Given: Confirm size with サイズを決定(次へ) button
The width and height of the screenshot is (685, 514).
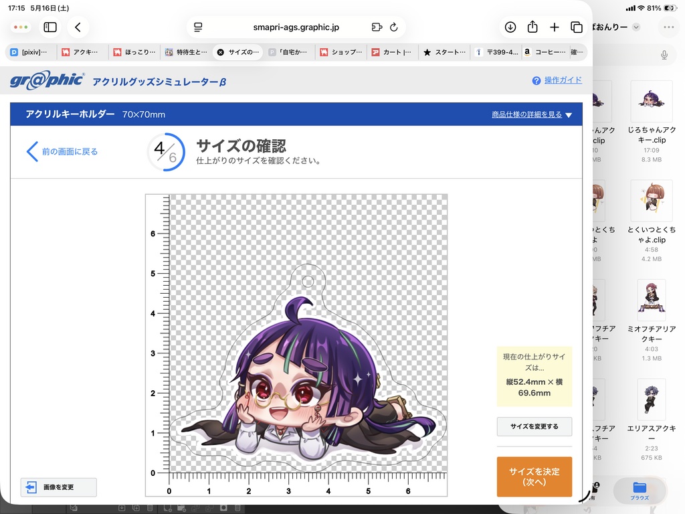Looking at the screenshot, I should (x=534, y=477).
